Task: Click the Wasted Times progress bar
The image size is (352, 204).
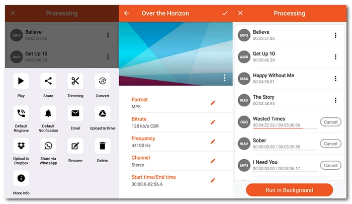Action: pos(285,128)
